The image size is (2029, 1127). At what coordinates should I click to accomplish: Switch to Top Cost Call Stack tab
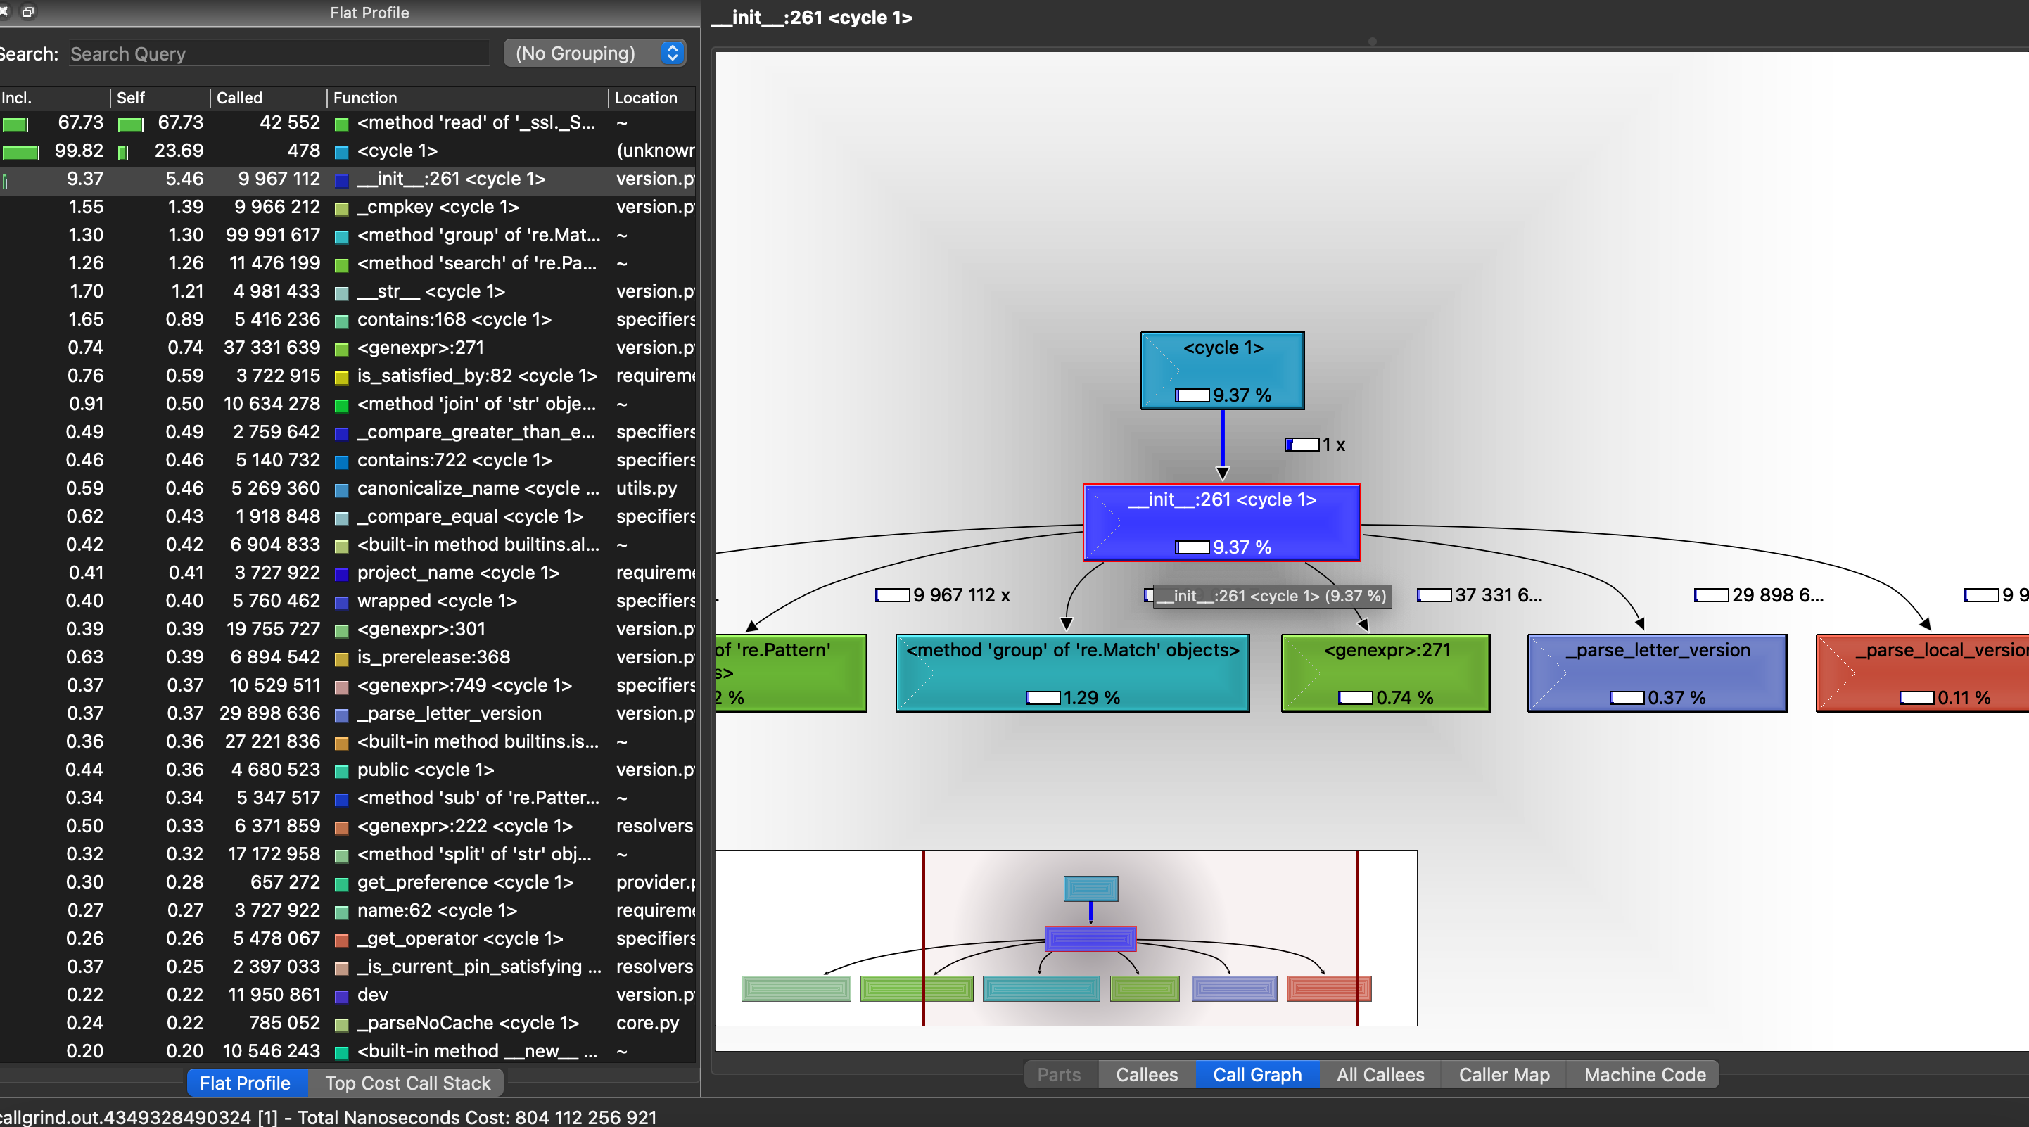tap(407, 1083)
